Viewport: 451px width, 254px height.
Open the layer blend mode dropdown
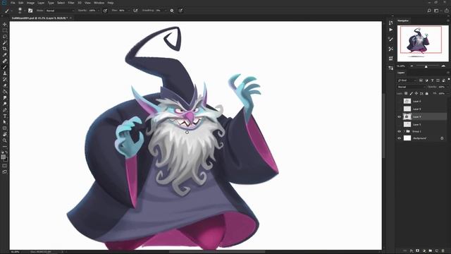[x=411, y=87]
